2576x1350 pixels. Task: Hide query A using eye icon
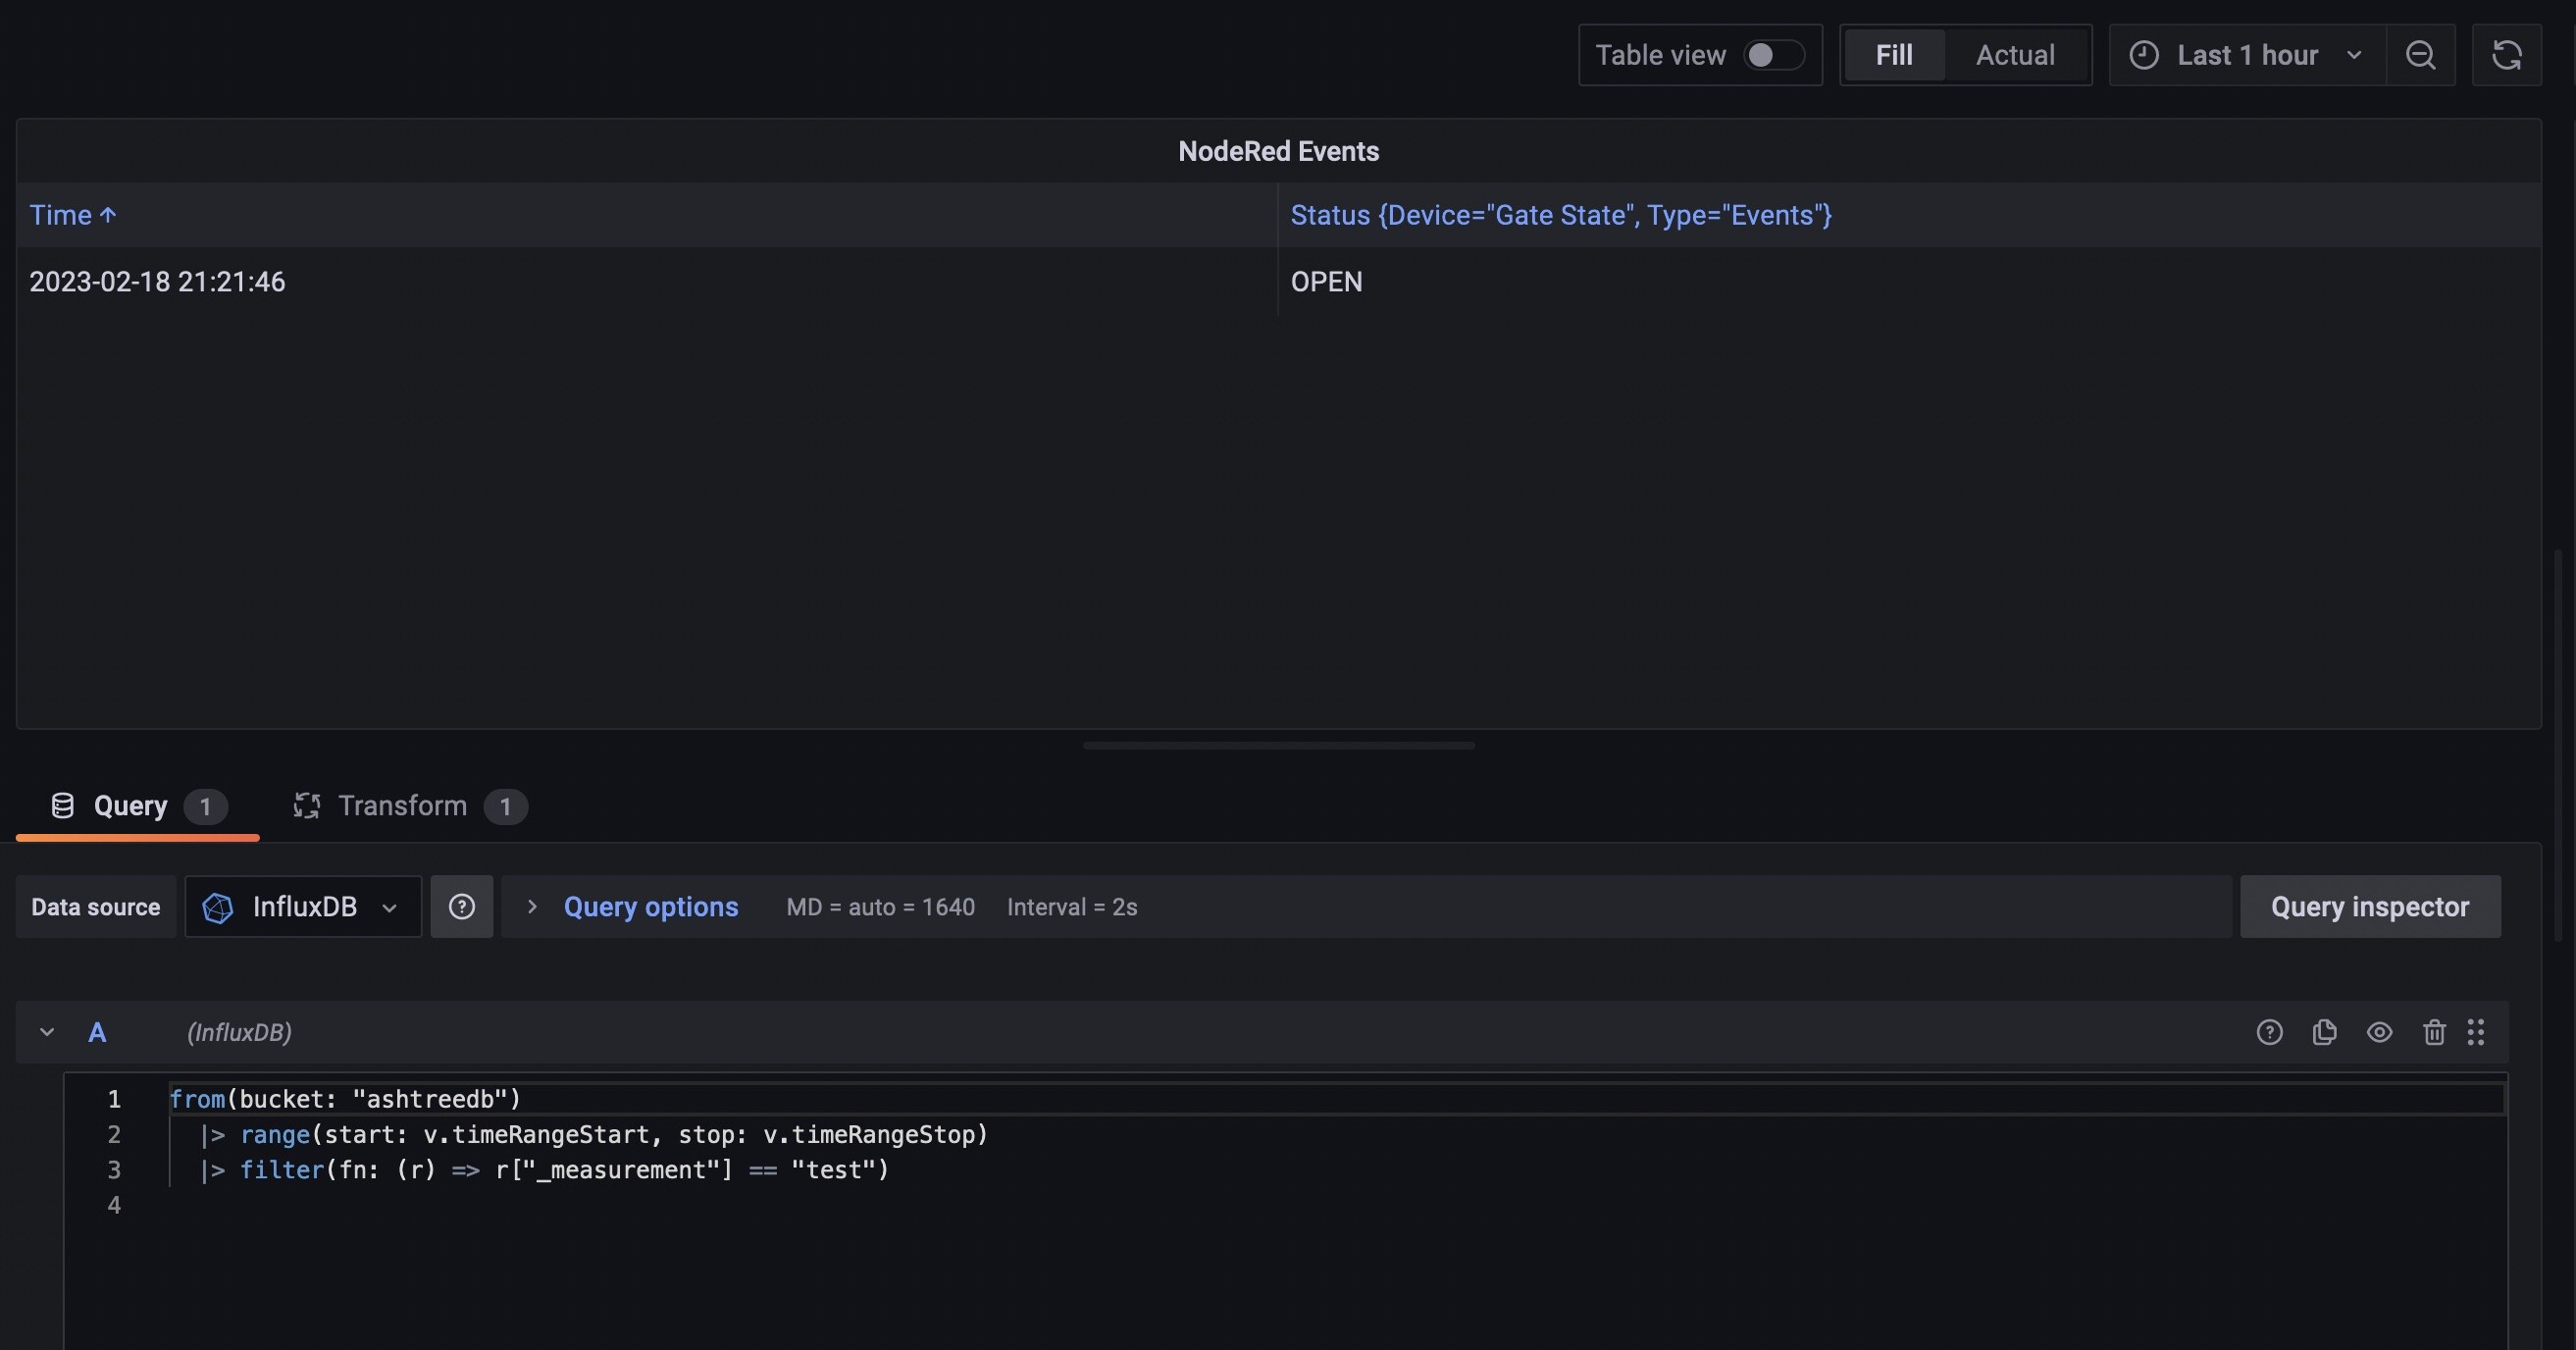click(2379, 1032)
